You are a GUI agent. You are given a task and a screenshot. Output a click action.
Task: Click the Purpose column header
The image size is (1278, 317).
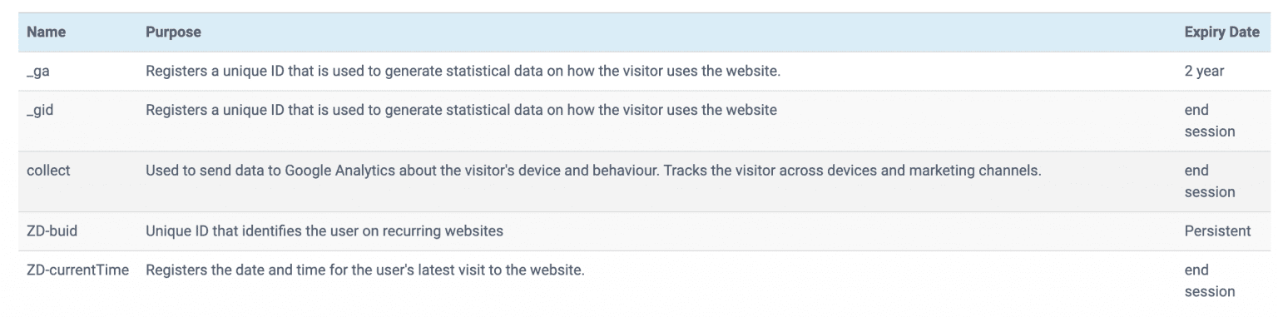pyautogui.click(x=173, y=32)
